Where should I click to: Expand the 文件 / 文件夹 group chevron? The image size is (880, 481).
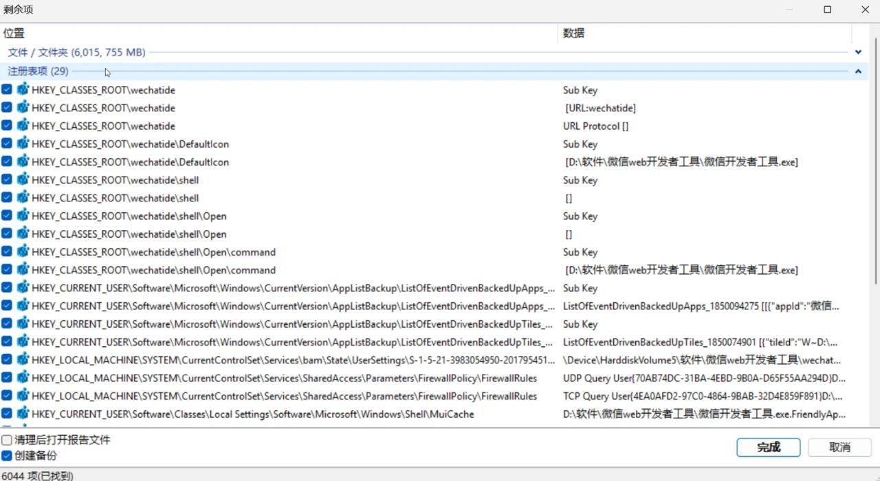pyautogui.click(x=858, y=52)
